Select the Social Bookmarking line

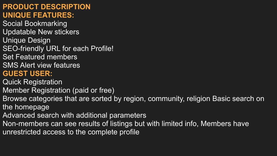pos(35,24)
